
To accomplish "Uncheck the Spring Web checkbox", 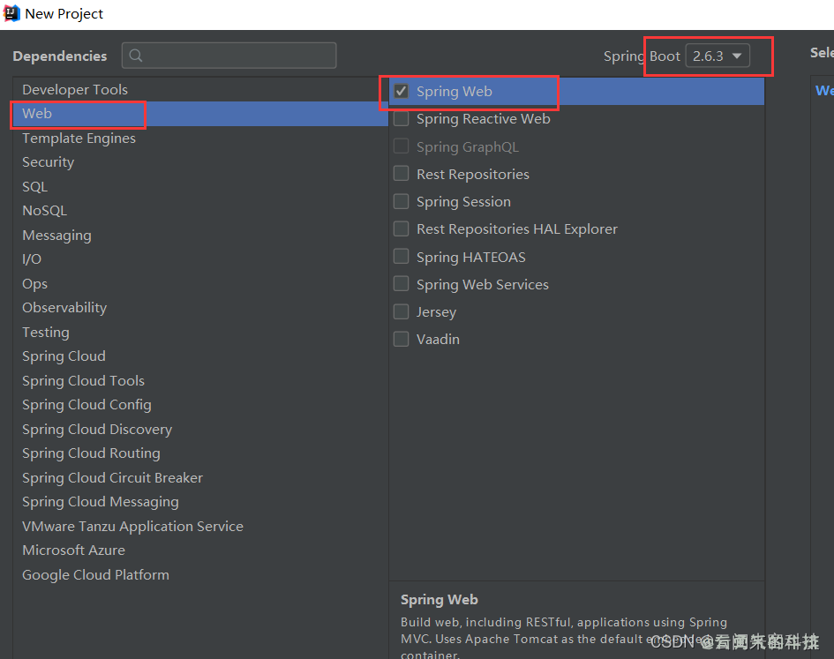I will 402,92.
